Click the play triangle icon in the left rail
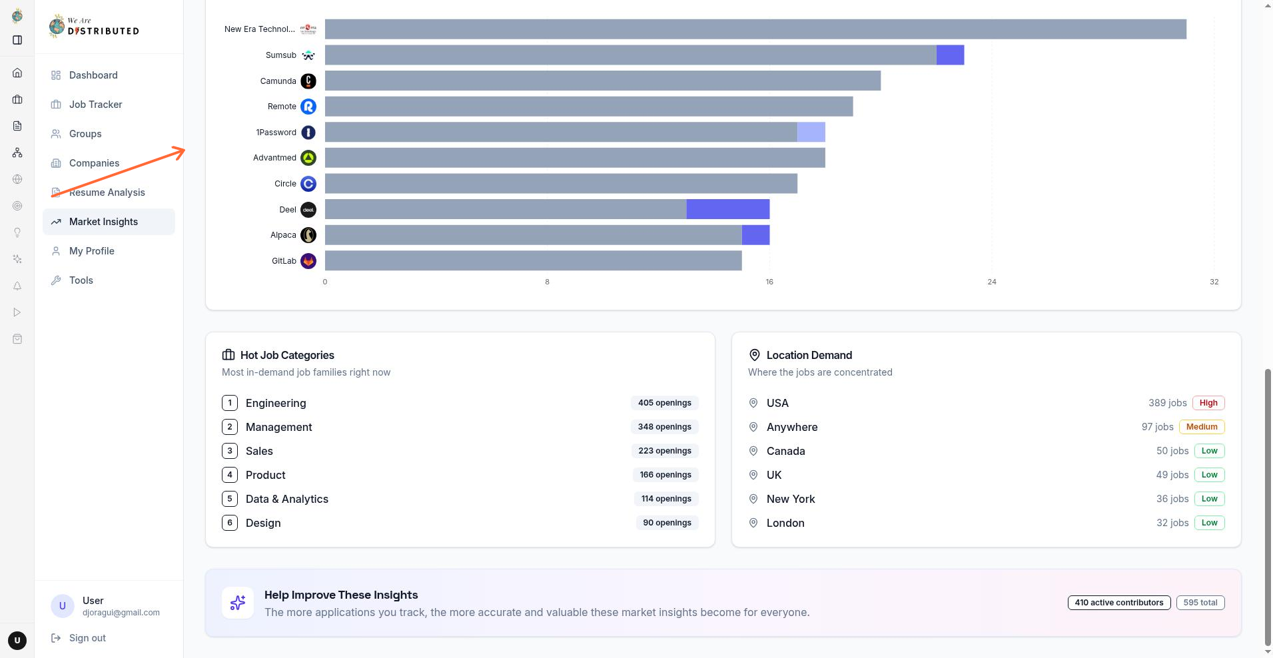Viewport: 1273px width, 658px height. 17,312
